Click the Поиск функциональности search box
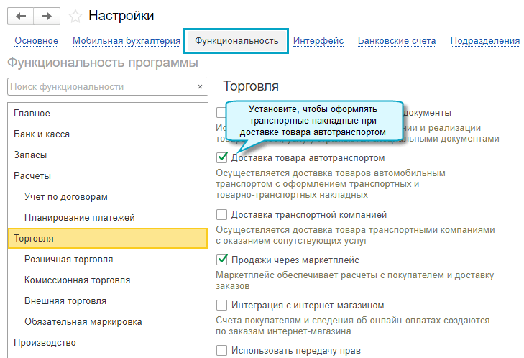 [x=99, y=87]
